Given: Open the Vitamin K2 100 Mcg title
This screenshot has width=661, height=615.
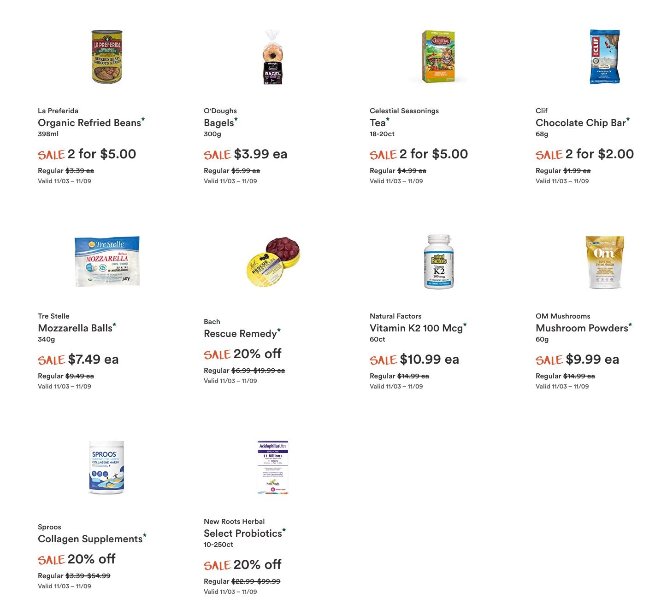Looking at the screenshot, I should [x=416, y=328].
